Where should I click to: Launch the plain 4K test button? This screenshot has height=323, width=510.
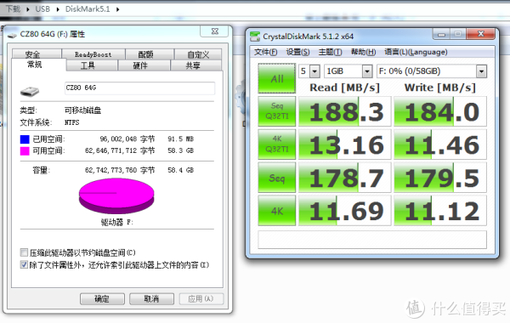point(277,211)
